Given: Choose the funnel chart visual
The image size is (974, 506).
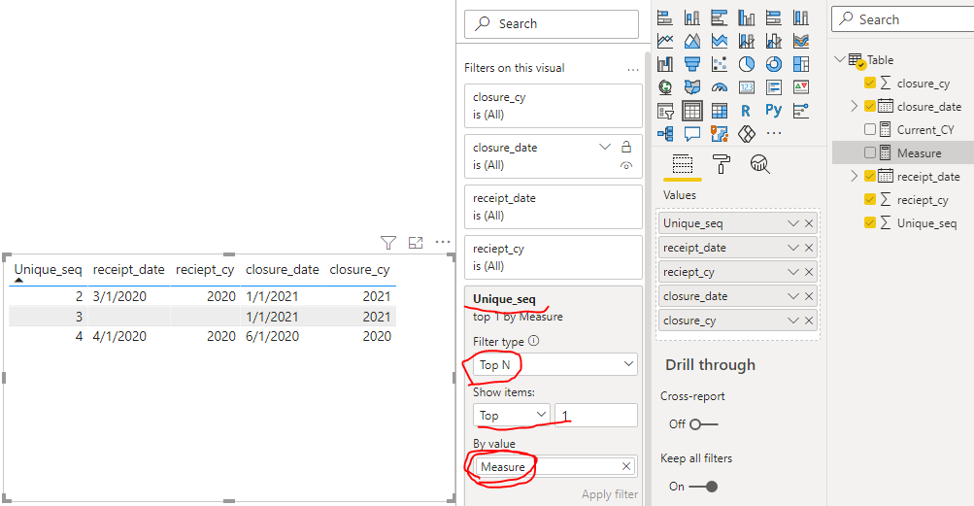Looking at the screenshot, I should pyautogui.click(x=692, y=64).
